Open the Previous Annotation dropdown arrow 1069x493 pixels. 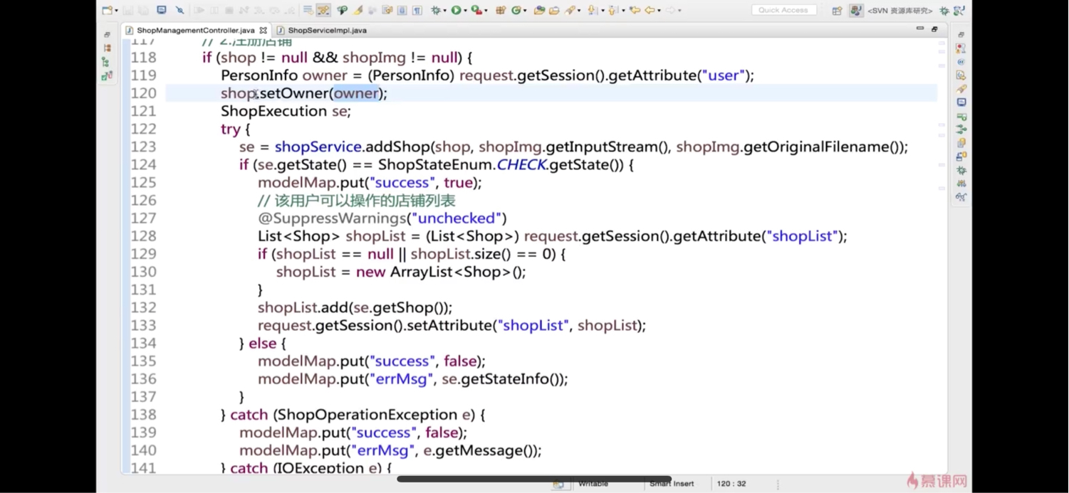pyautogui.click(x=623, y=11)
